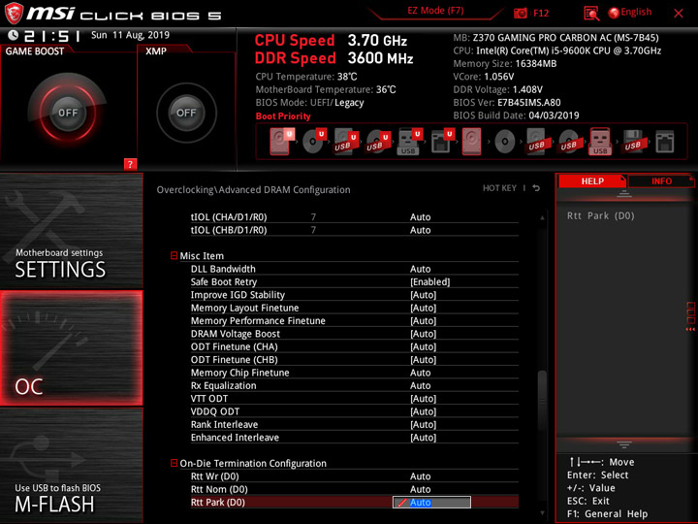698x524 pixels.
Task: Select the UEFI USB CD/DVD boot icon
Action: (x=377, y=142)
